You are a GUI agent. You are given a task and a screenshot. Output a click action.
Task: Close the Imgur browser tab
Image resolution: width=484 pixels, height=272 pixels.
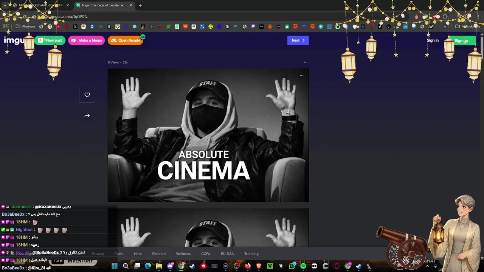[130, 5]
